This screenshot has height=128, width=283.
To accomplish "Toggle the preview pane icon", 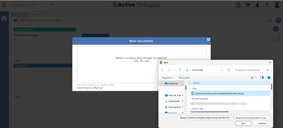I will [262, 78].
